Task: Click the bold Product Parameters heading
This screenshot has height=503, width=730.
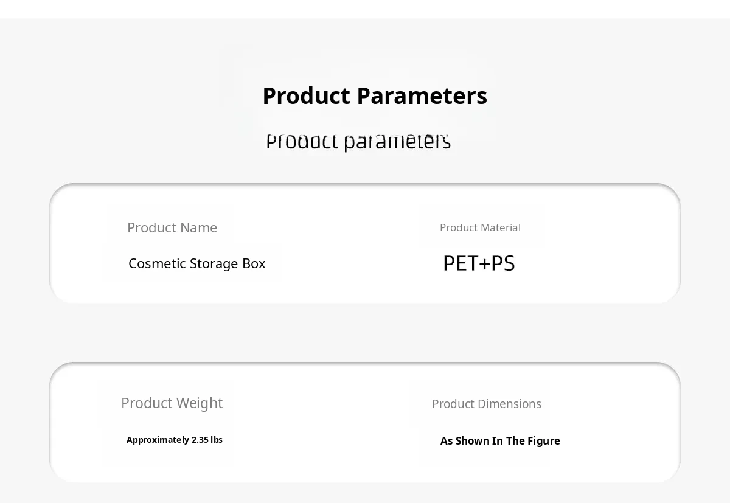Action: [374, 96]
